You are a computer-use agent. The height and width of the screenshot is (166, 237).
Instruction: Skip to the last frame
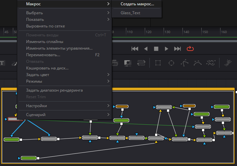[177, 49]
